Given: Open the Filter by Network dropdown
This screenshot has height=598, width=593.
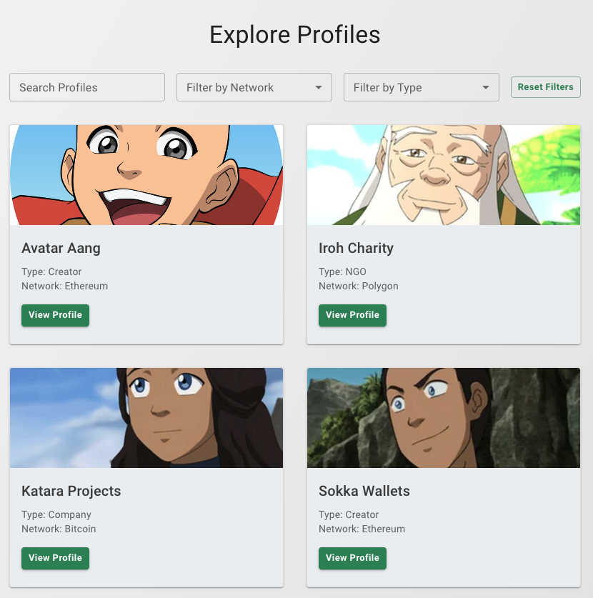Looking at the screenshot, I should tap(254, 87).
